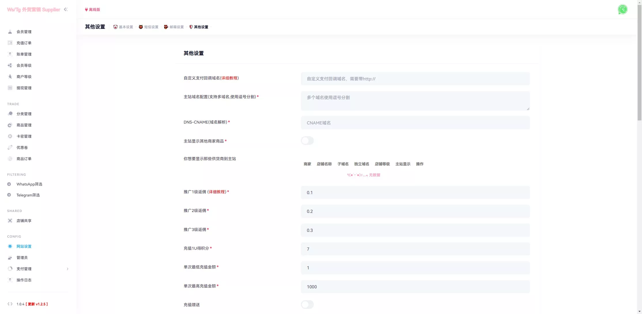642x314 pixels.
Task: Click the 店铺共享 icon in sidebar
Action: click(x=10, y=221)
